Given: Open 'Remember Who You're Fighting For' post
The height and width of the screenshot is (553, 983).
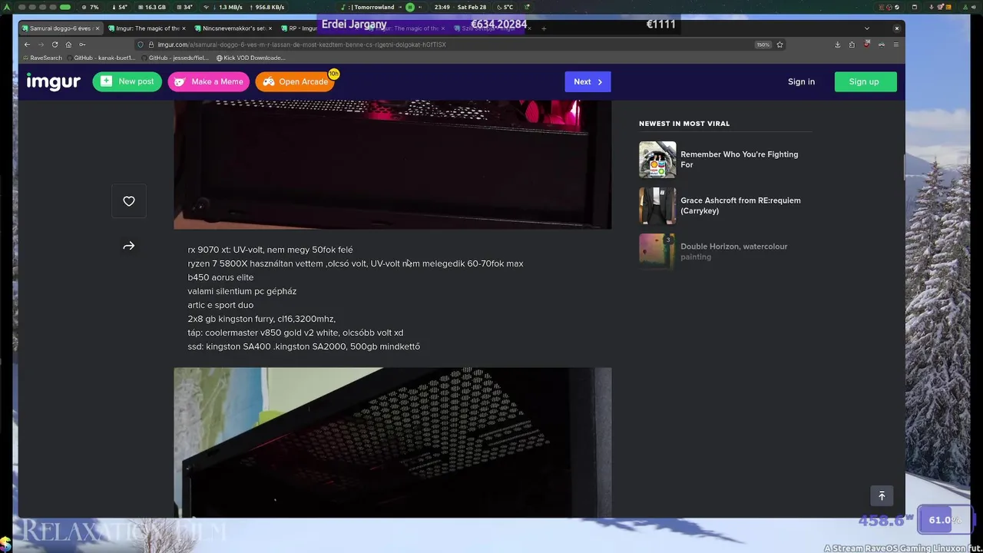Looking at the screenshot, I should (x=739, y=159).
